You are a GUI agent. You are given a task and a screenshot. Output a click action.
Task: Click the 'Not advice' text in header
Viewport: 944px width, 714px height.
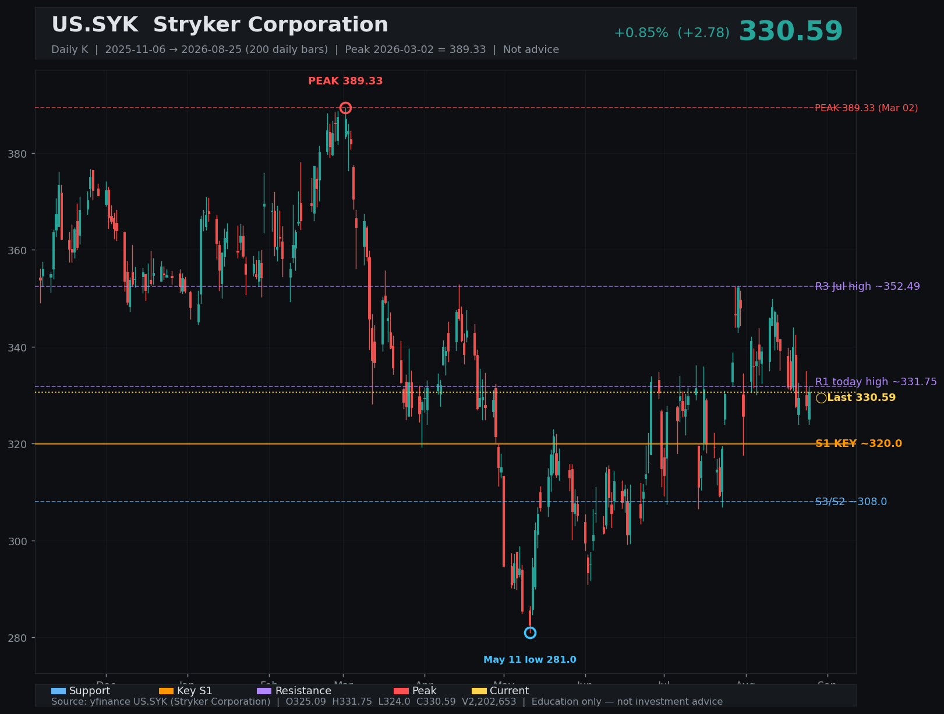coord(531,49)
